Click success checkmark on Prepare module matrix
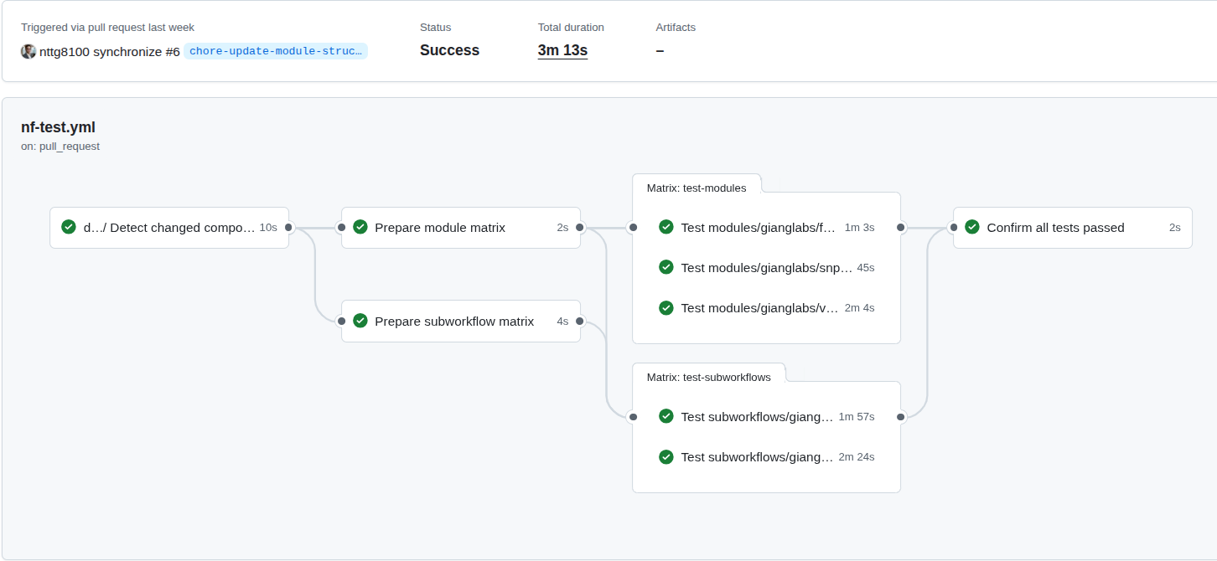 coord(360,227)
